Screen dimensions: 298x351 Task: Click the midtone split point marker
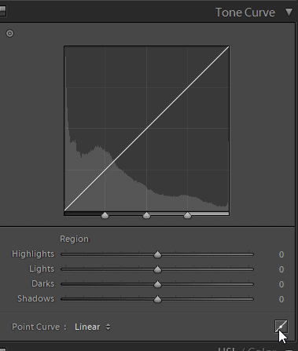[146, 215]
